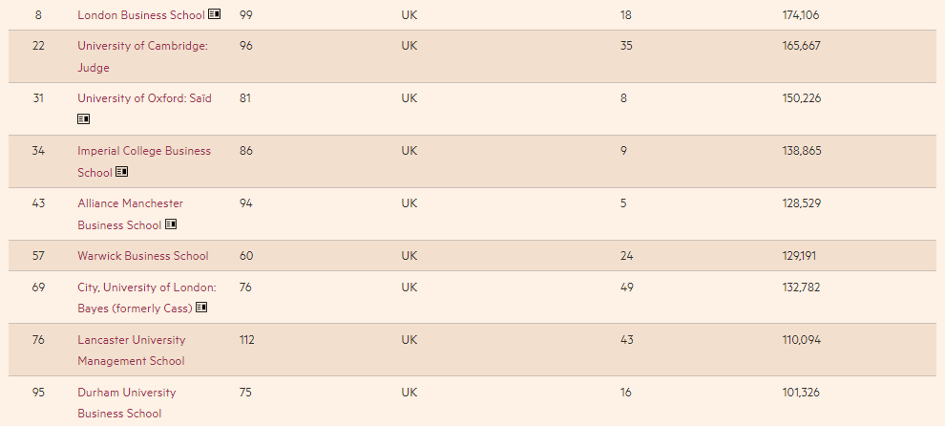Select UK cell in Warwick Business School row
This screenshot has width=945, height=426.
409,256
